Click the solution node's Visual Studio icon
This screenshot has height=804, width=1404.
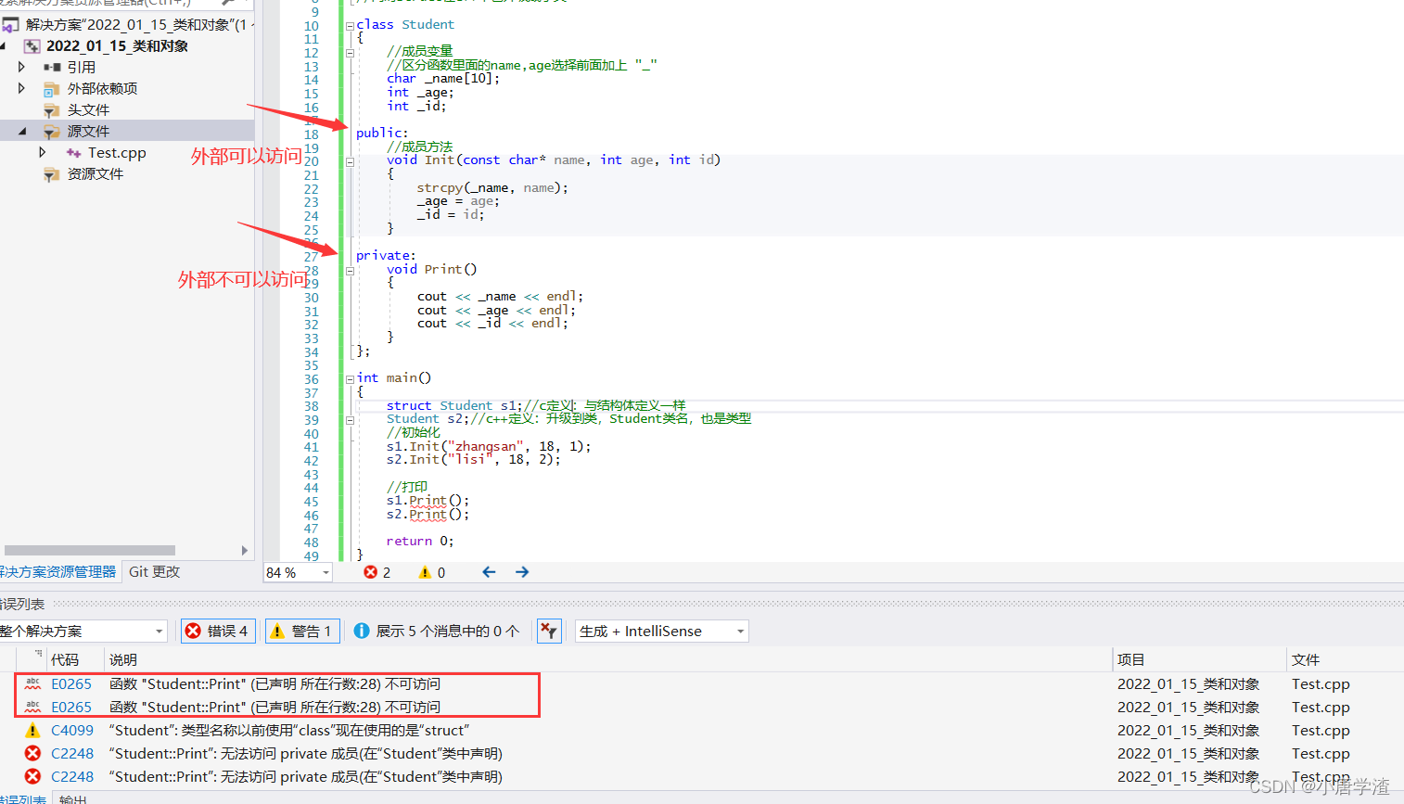point(10,24)
